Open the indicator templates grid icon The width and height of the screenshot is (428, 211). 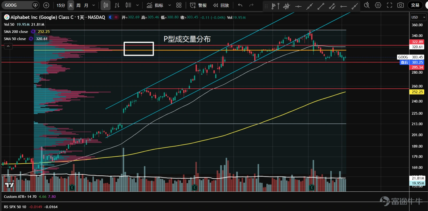tap(179, 5)
